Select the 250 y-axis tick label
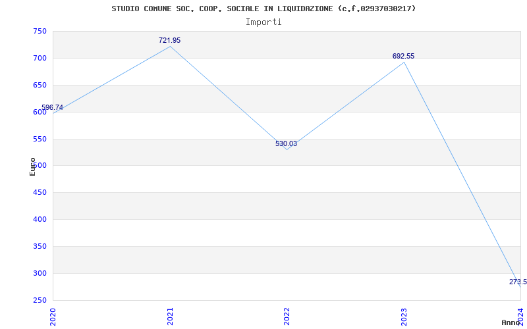This screenshot has width=527, height=329. tap(40, 301)
